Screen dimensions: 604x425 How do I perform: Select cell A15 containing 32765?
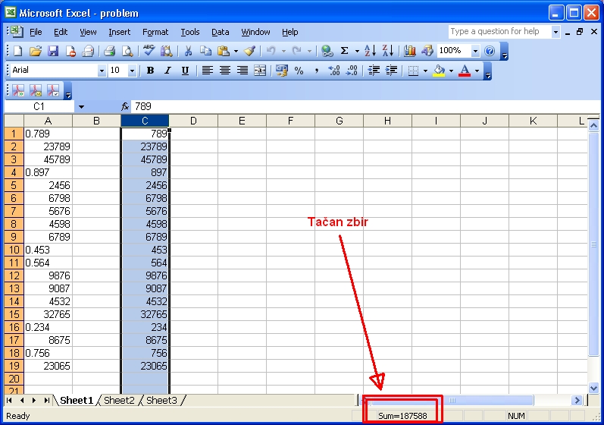click(x=49, y=314)
